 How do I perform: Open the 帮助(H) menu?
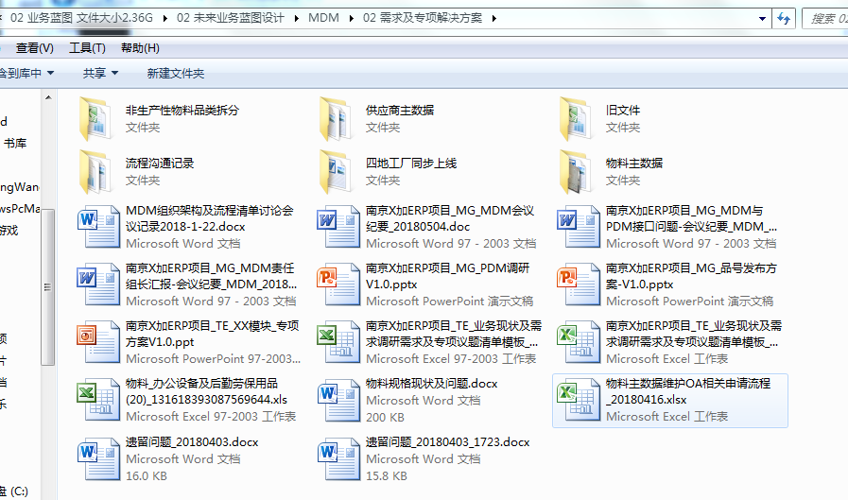click(140, 48)
